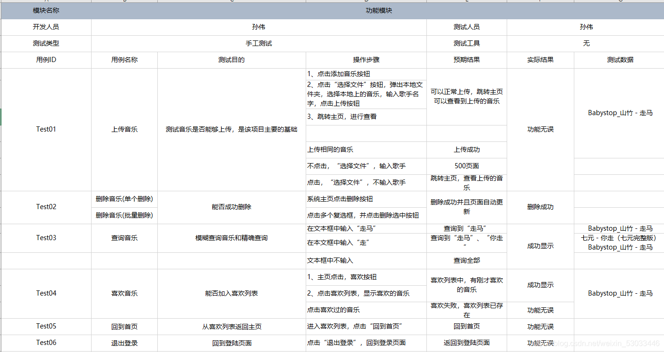Click the 测试类型 label cell
Image resolution: width=664 pixels, height=352 pixels.
[x=46, y=44]
